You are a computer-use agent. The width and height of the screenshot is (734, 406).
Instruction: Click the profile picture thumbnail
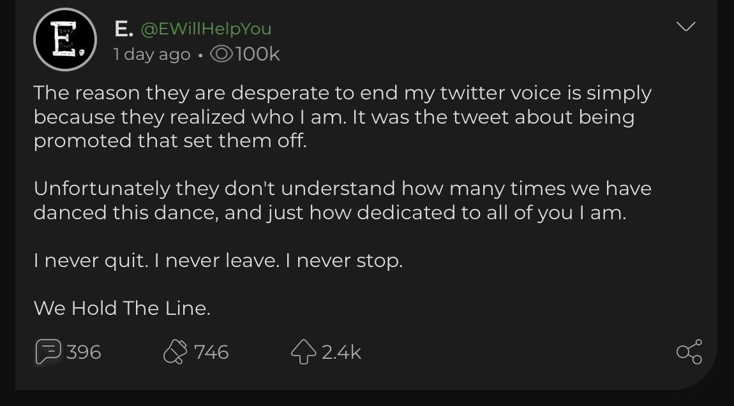[64, 40]
